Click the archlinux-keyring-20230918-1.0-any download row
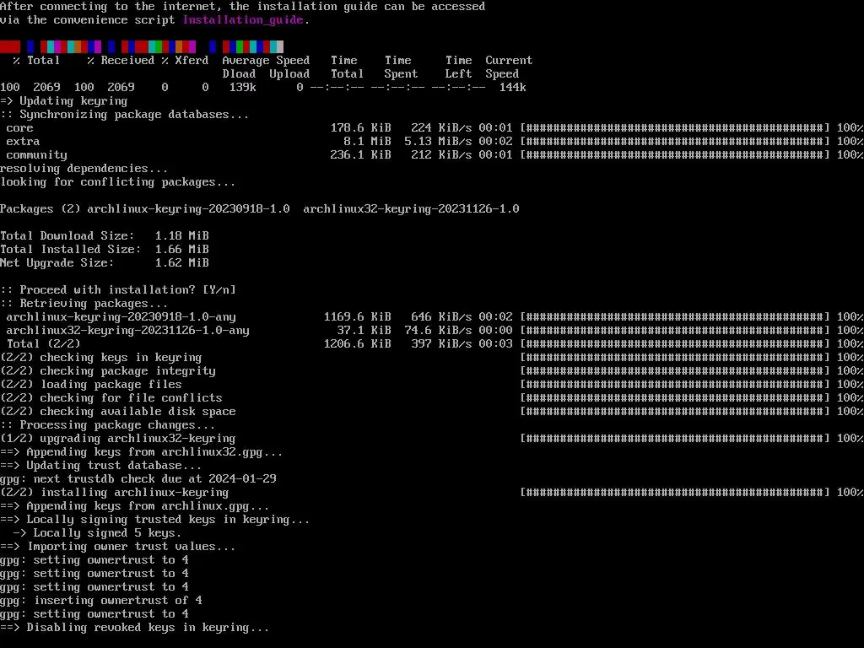864x648 pixels. click(x=432, y=317)
